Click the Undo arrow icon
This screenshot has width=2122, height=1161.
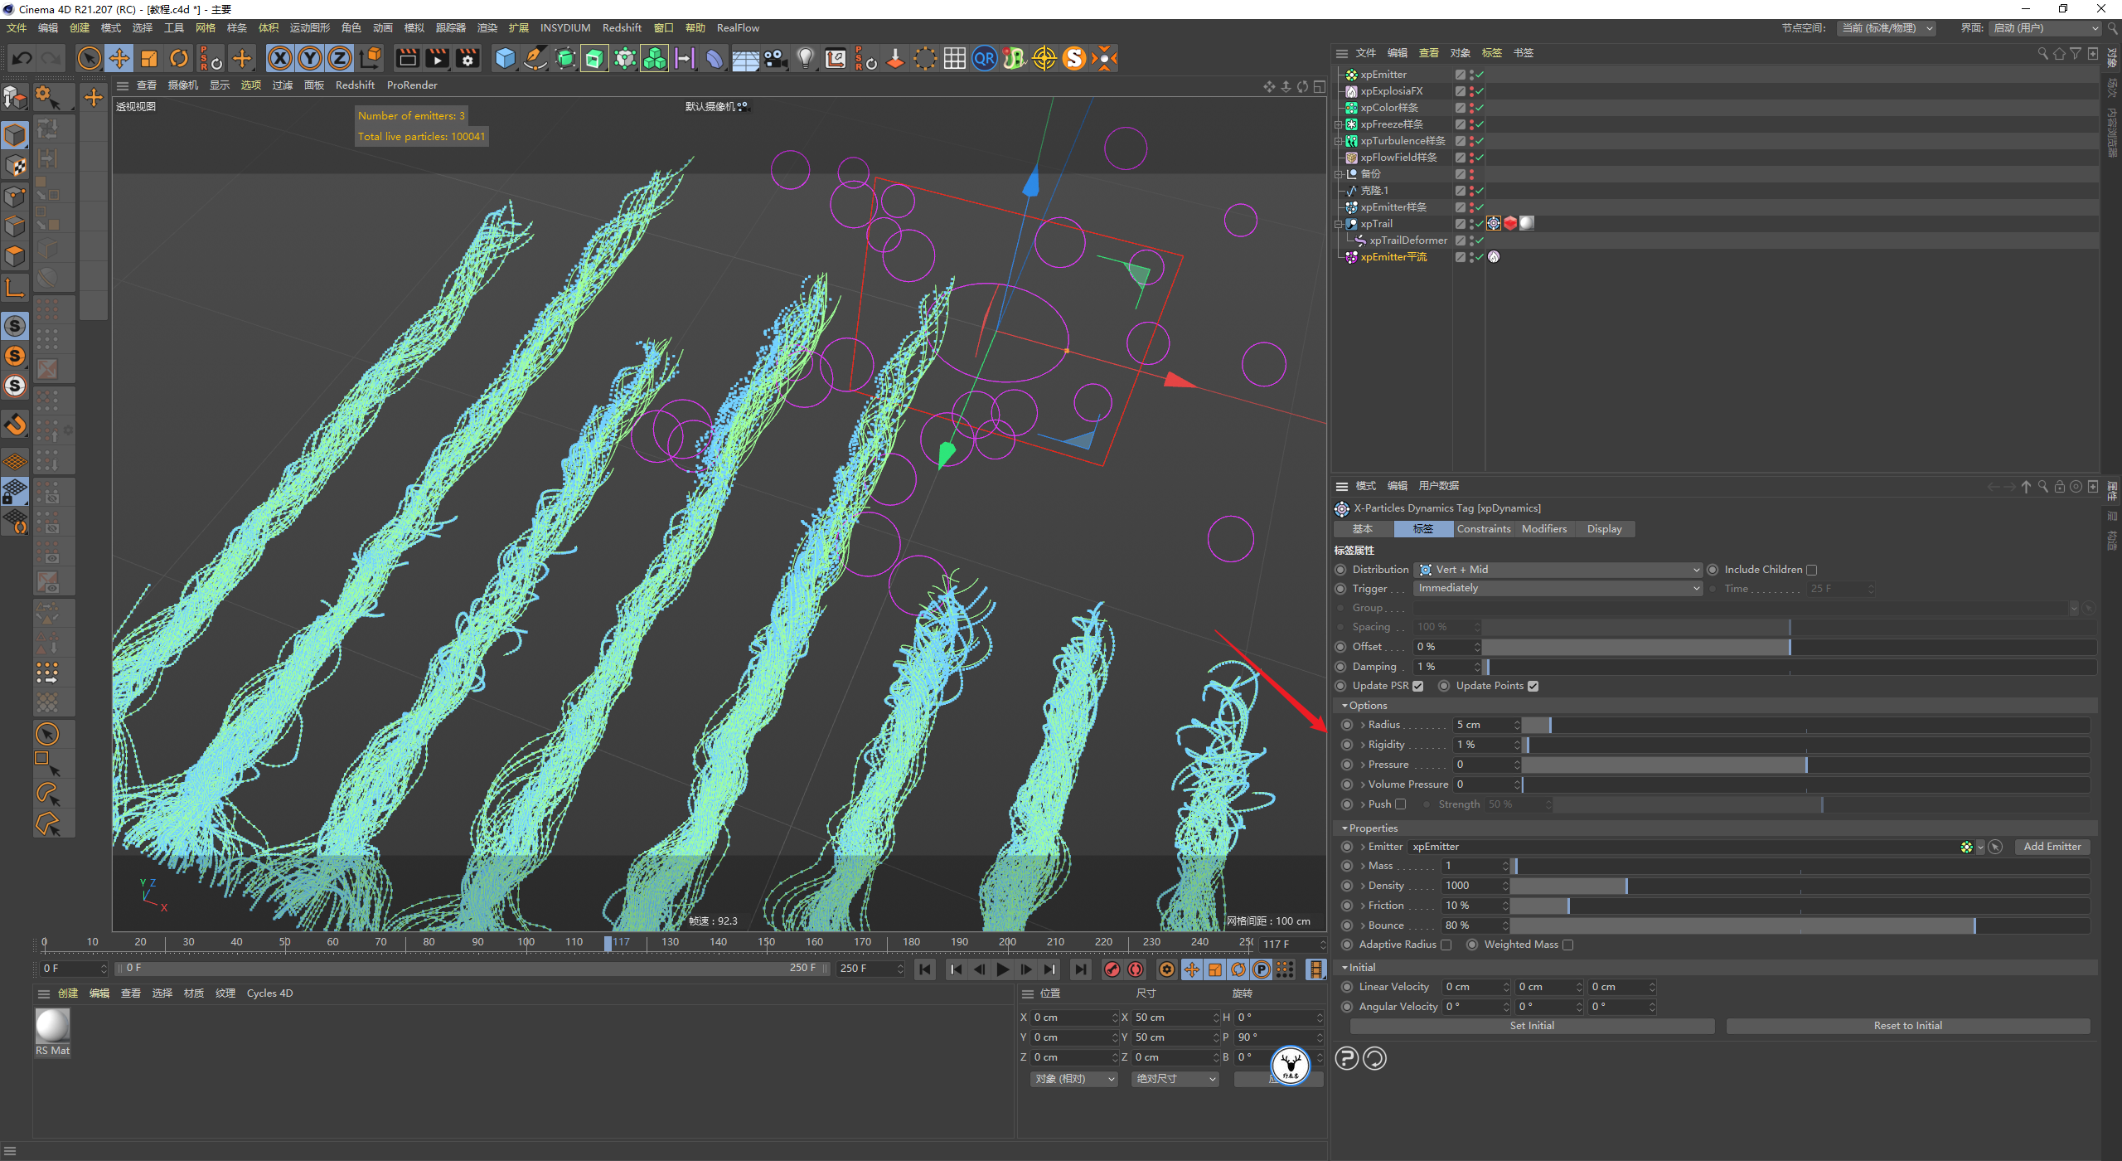point(22,58)
